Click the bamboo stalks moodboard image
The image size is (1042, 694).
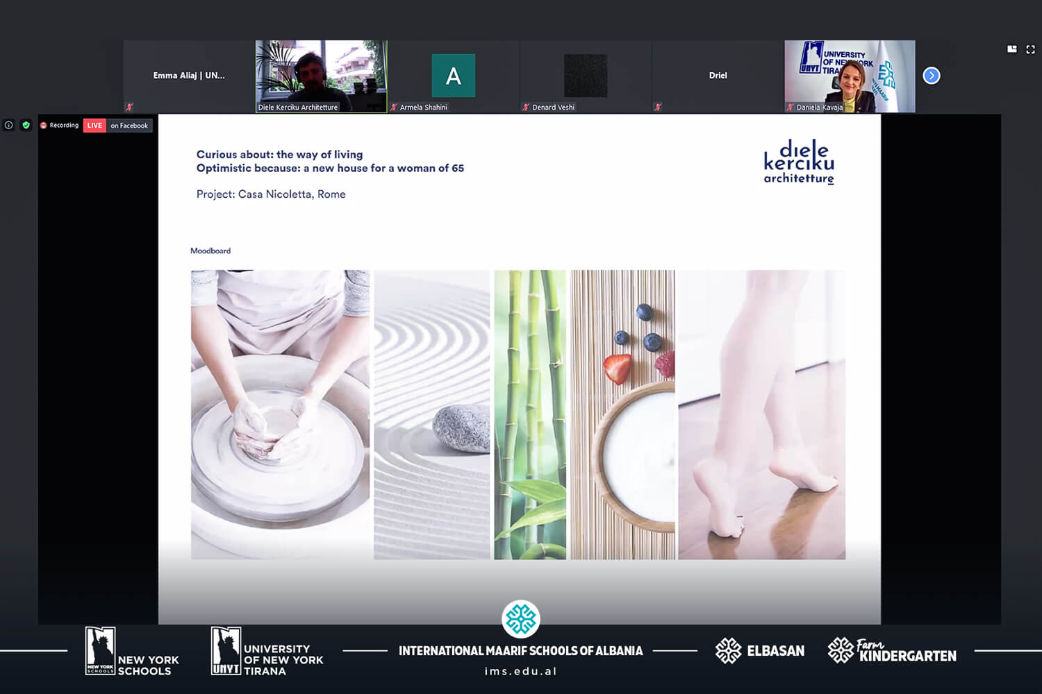click(x=529, y=414)
